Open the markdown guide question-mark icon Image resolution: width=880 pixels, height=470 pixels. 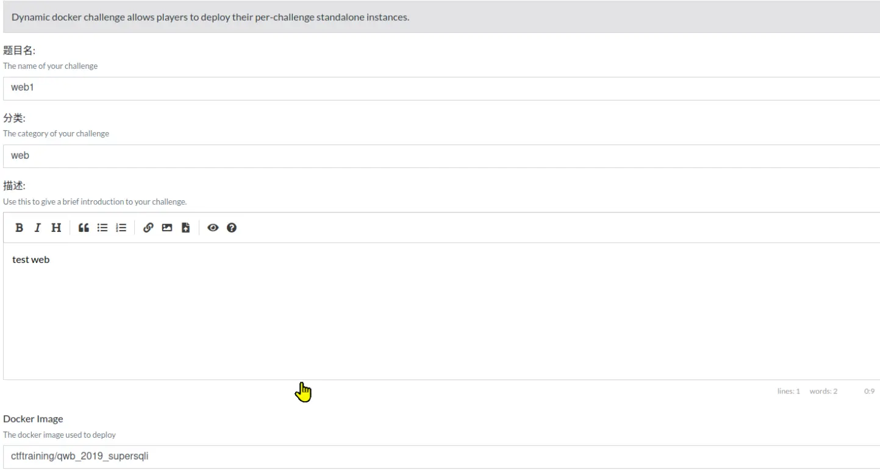point(232,228)
